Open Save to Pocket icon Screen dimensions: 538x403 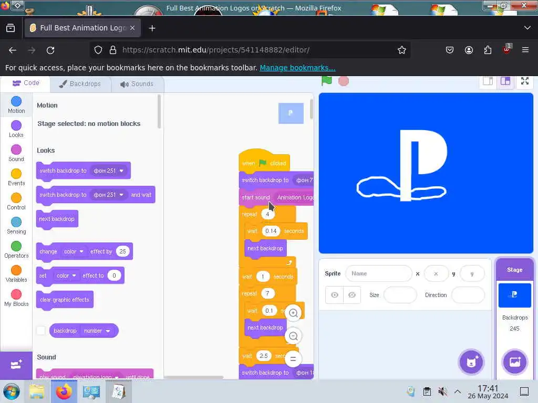pos(450,50)
